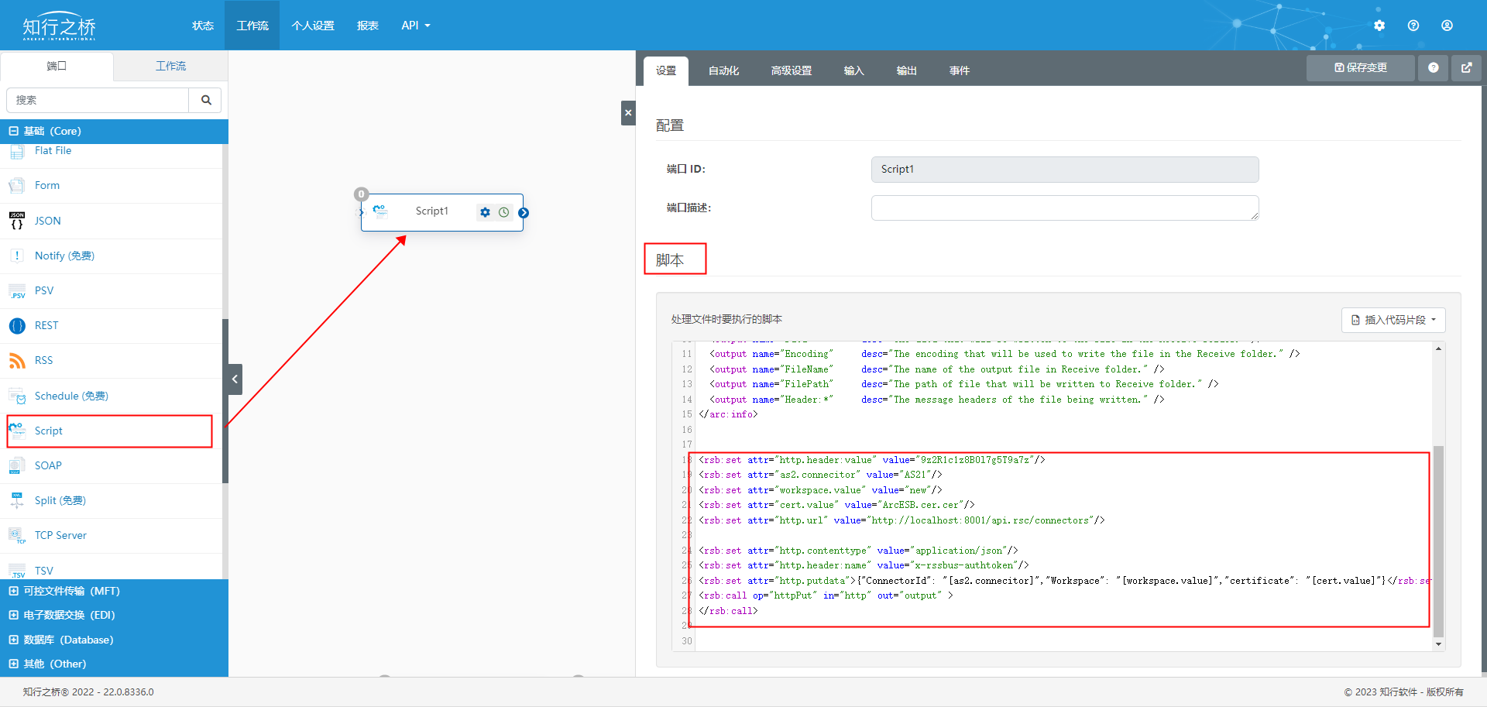Click 保存变更 button
The width and height of the screenshot is (1487, 707).
pos(1361,68)
